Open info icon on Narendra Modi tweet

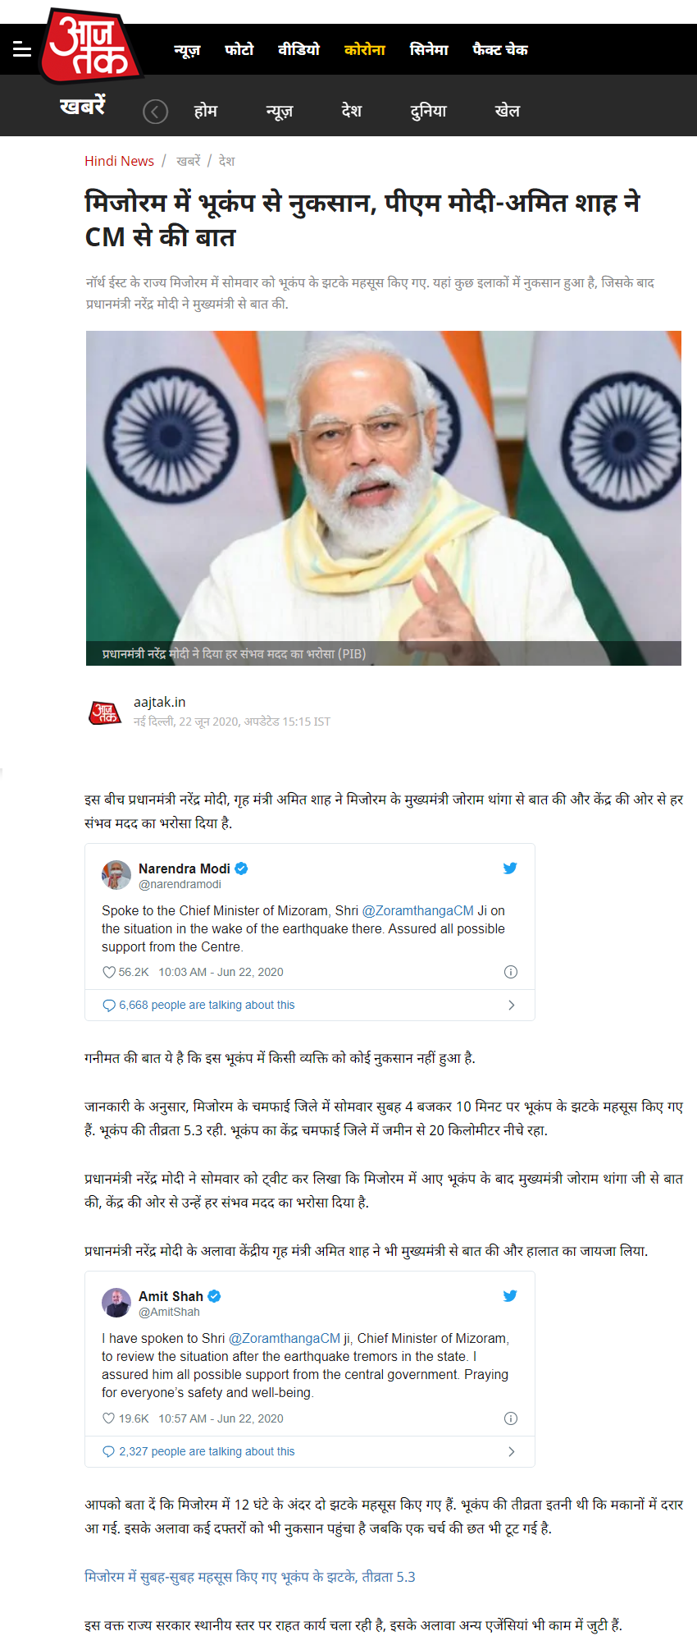tap(510, 972)
